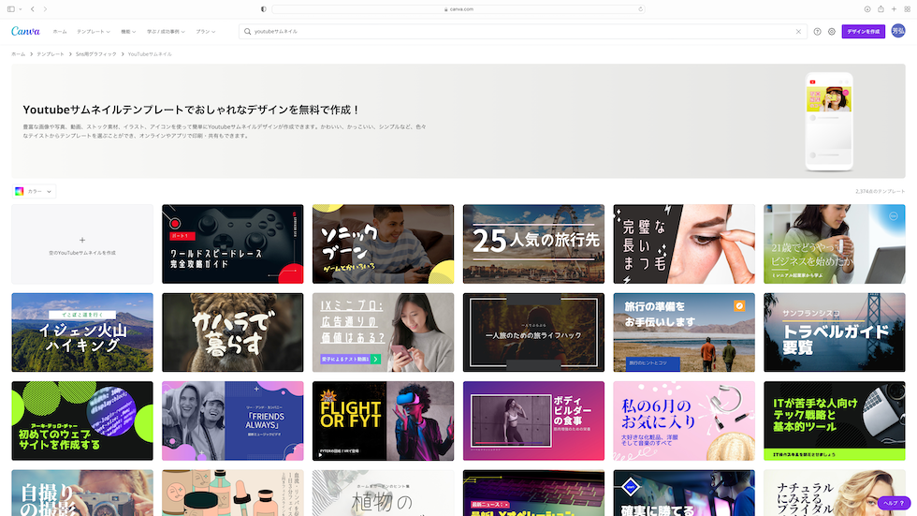Click the Canva logo
Image resolution: width=917 pixels, height=516 pixels.
(26, 31)
